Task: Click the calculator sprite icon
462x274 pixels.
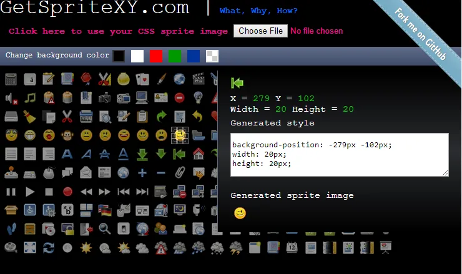Action: pos(11,79)
